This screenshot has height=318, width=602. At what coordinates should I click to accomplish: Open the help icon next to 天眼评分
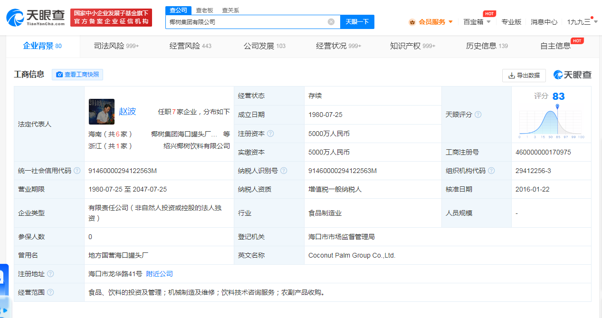click(478, 115)
